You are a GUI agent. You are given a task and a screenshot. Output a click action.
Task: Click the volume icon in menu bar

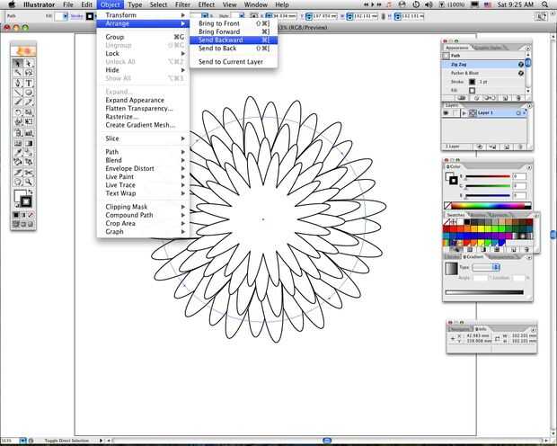429,4
